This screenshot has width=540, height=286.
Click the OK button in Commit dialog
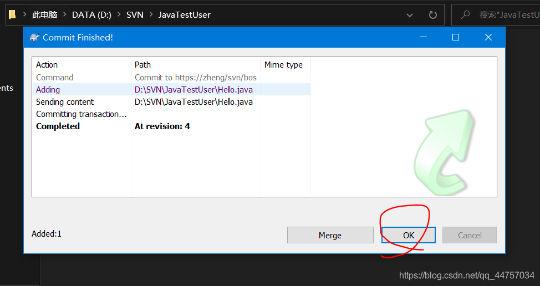tap(409, 235)
